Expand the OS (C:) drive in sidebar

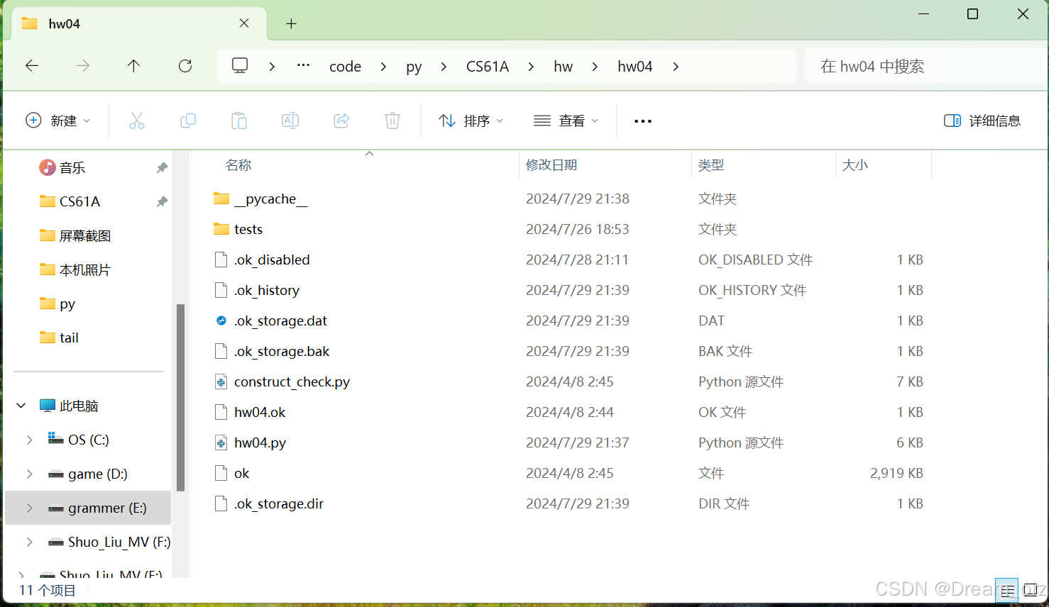(29, 440)
